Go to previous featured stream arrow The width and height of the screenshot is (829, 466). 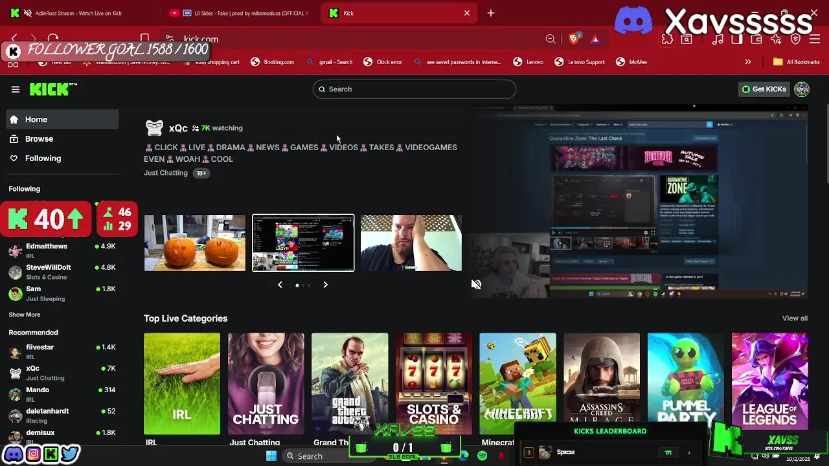pyautogui.click(x=280, y=285)
